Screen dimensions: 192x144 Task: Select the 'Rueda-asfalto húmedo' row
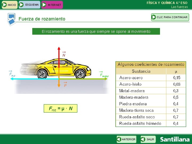pos(151,123)
